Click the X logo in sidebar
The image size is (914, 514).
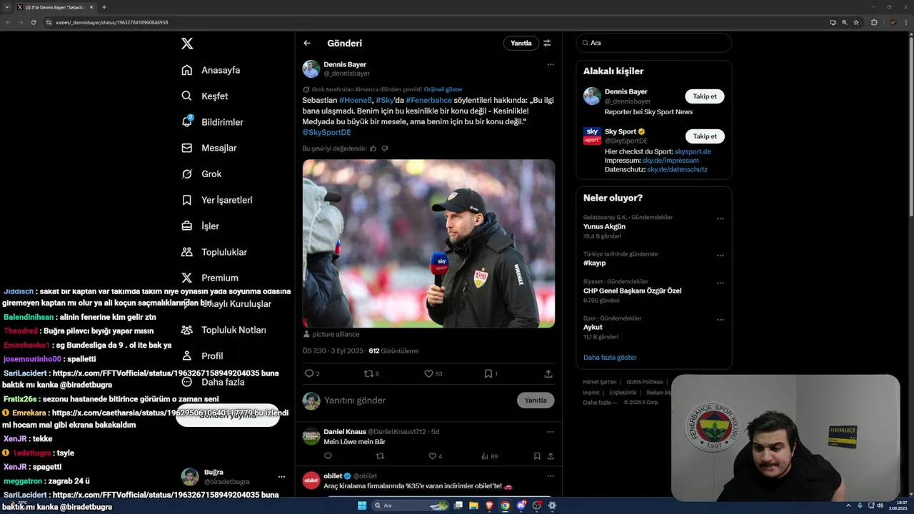(187, 44)
